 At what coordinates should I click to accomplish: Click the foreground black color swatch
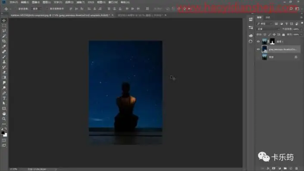click(x=3, y=133)
